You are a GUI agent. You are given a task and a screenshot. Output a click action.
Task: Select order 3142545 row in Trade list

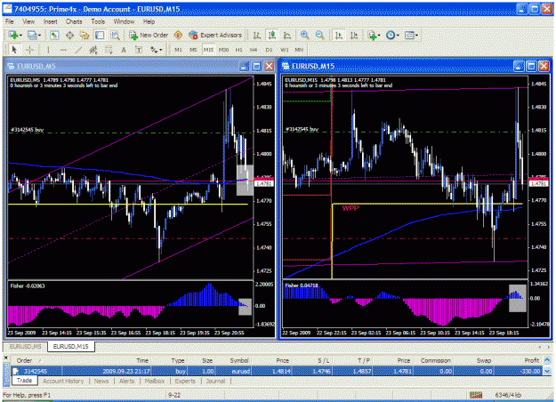(x=277, y=371)
